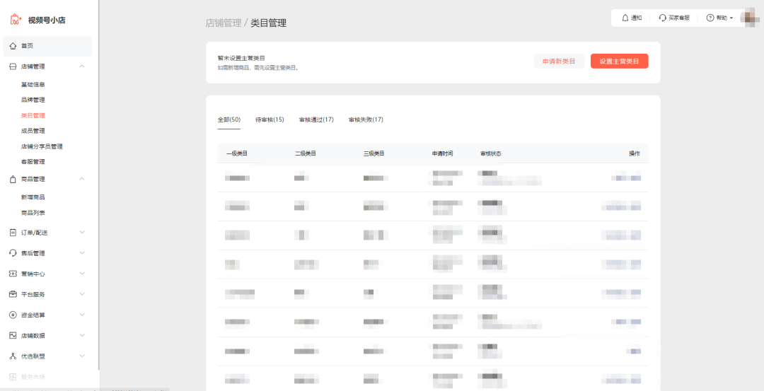The width and height of the screenshot is (764, 391).
Task: Click the bell notification icon
Action: [625, 18]
